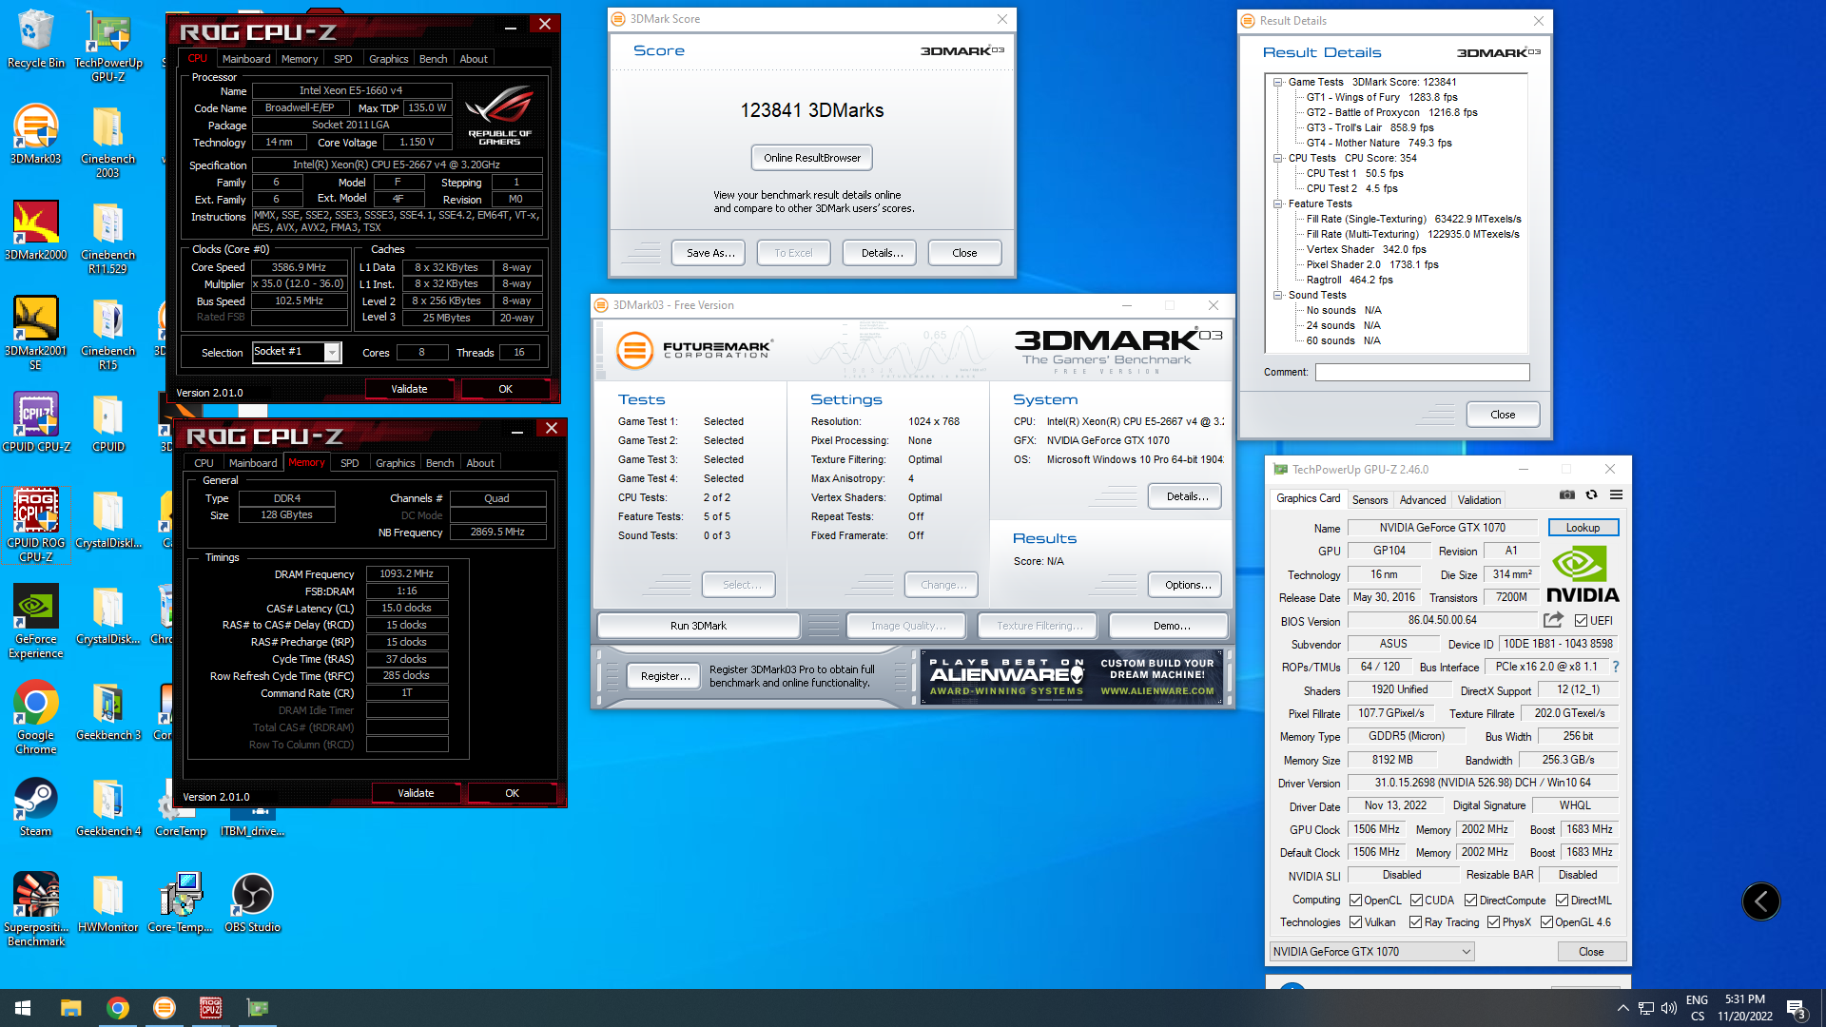Click the Lookup button in GPU-Z

point(1583,528)
